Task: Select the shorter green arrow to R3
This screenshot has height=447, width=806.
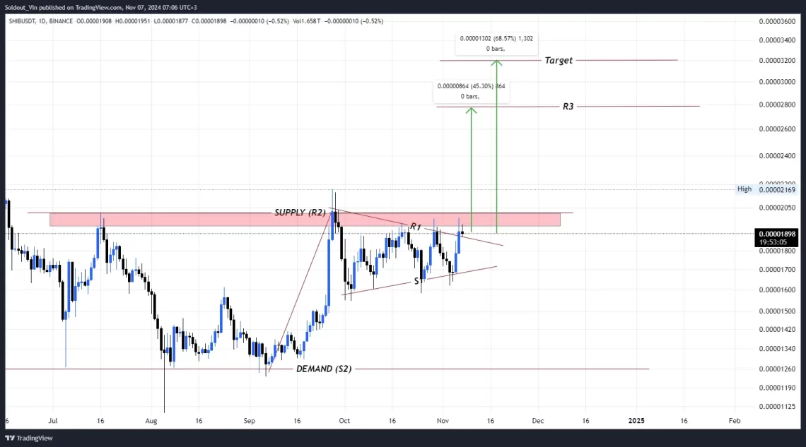Action: (x=472, y=169)
